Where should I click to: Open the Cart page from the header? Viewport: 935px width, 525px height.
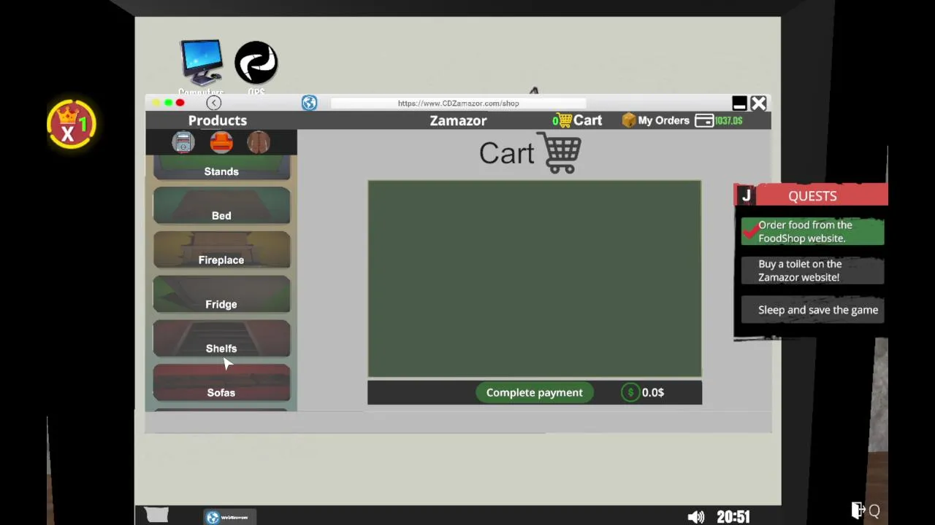578,120
